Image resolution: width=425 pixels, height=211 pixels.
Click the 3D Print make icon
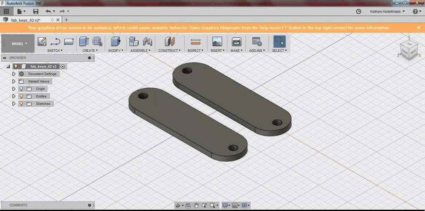[236, 41]
